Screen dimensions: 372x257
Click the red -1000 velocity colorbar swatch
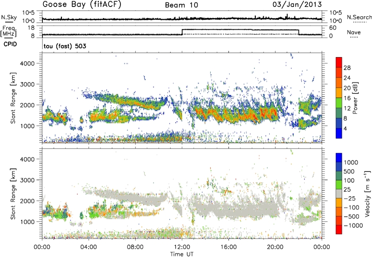(x=339, y=230)
